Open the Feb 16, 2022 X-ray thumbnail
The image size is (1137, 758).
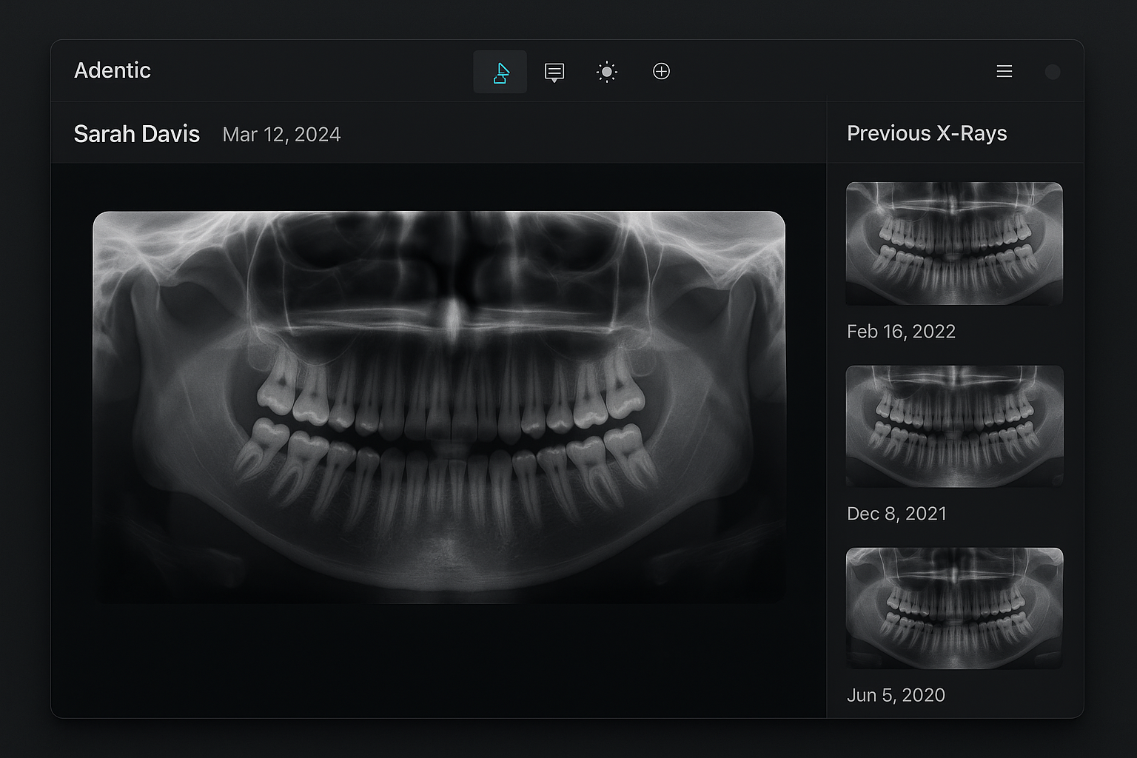click(x=954, y=244)
